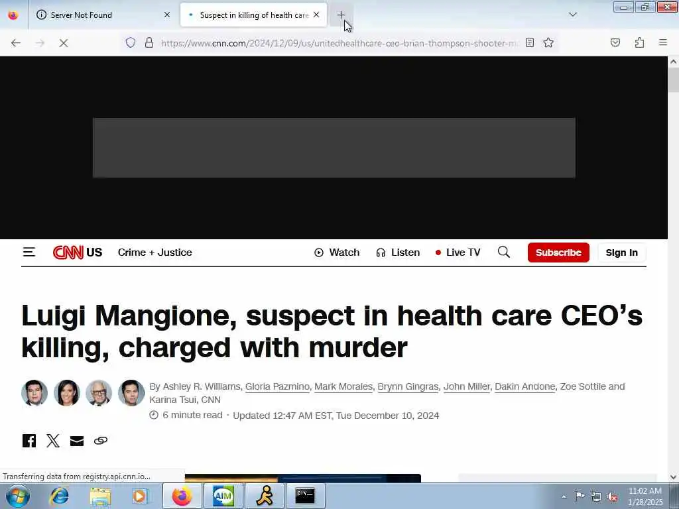Open tracking protection shield icon
Screen dimensions: 679x509
point(131,42)
